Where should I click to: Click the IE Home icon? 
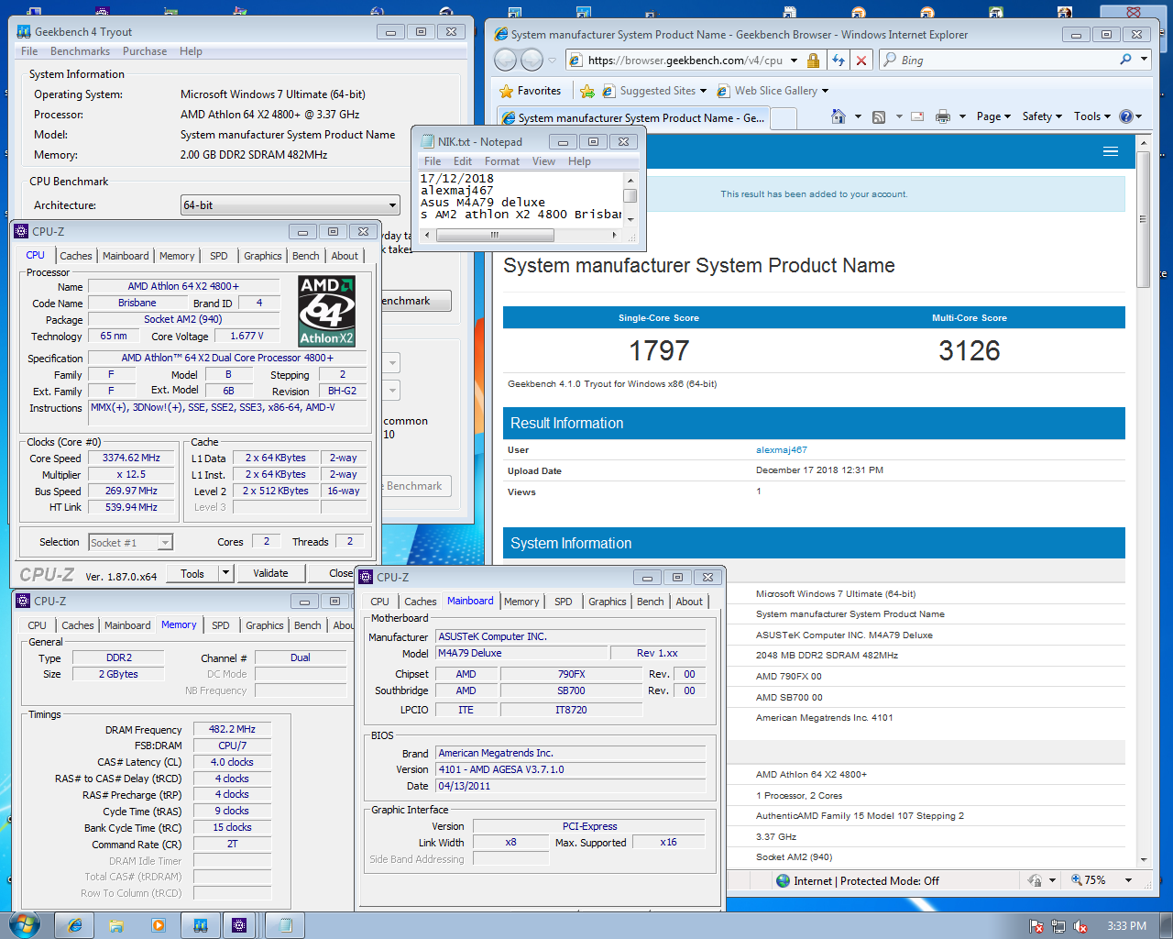(x=838, y=116)
